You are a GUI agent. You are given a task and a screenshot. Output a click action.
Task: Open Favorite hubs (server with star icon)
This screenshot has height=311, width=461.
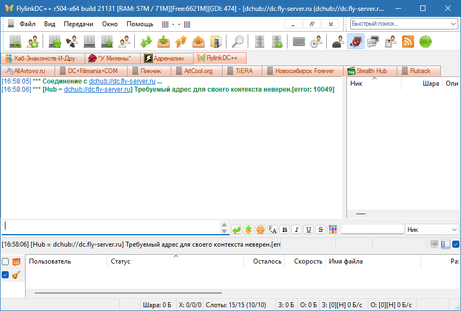(x=107, y=41)
